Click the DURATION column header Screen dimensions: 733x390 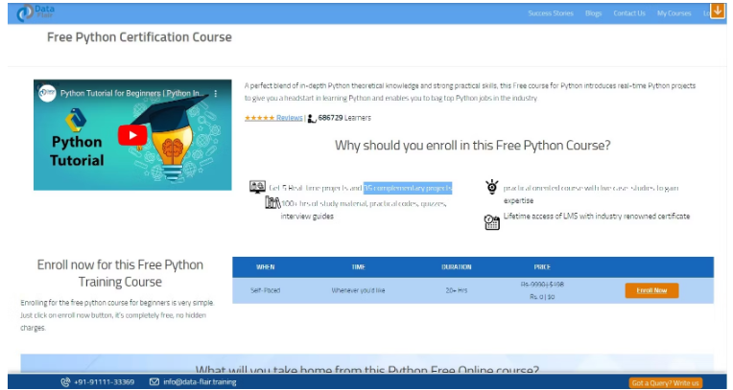pyautogui.click(x=457, y=267)
